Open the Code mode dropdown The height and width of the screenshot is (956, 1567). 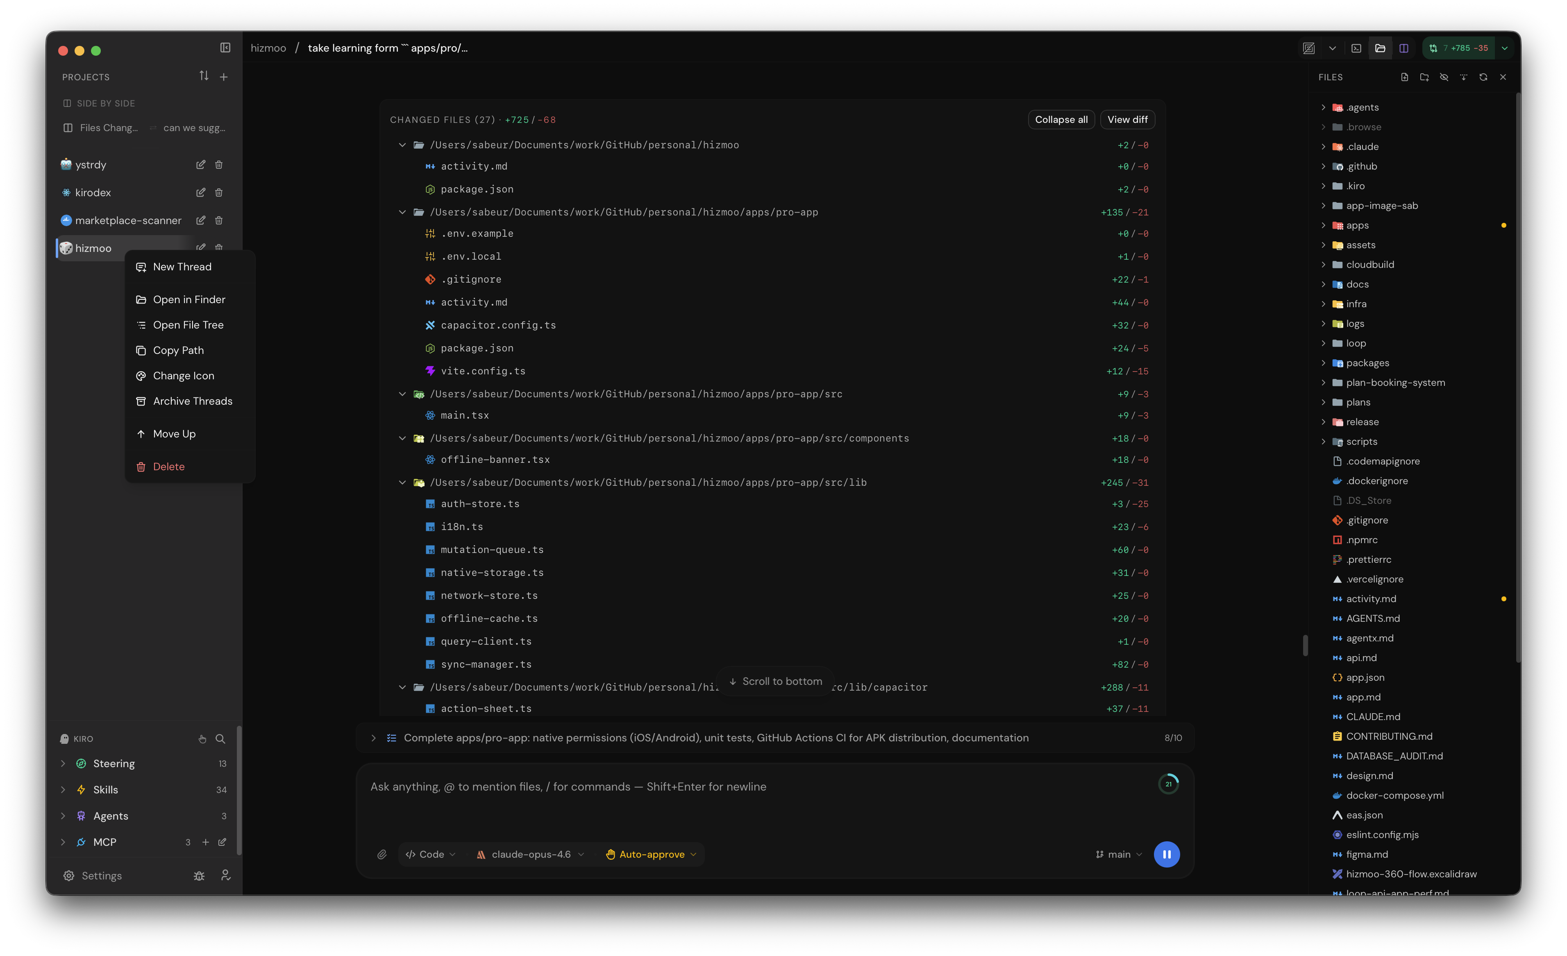tap(431, 854)
